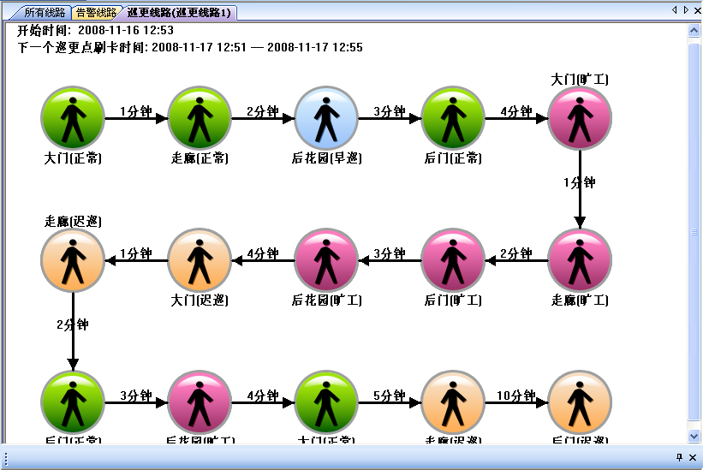Close the bottom docked panel

pyautogui.click(x=693, y=458)
